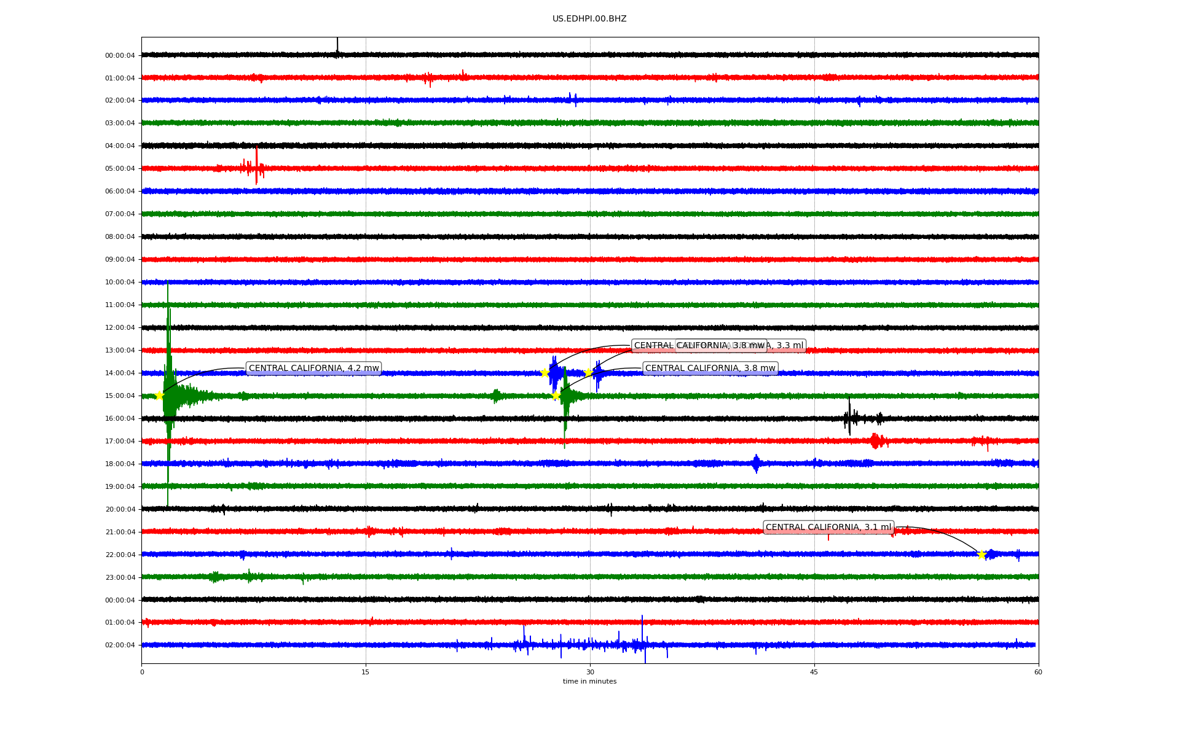Click the star marker beside the 4.2 mw event
Screen dimensions: 1180x737
click(x=159, y=396)
